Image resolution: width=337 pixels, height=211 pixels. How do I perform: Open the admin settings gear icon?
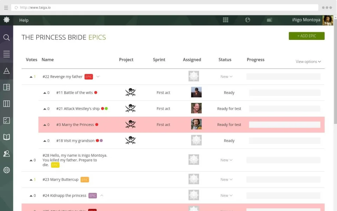coord(6,170)
